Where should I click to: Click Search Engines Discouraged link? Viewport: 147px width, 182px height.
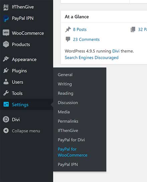pos(92,58)
